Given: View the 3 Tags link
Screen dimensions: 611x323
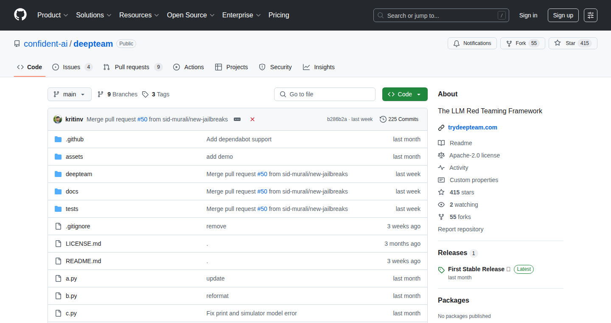Looking at the screenshot, I should click(x=156, y=94).
